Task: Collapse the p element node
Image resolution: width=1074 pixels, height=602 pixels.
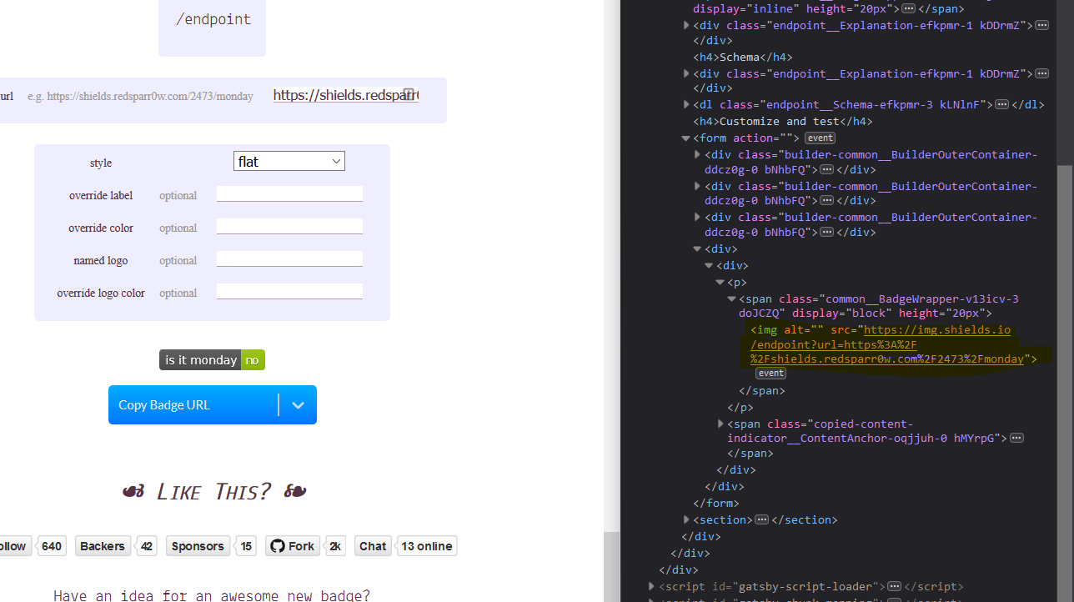Action: point(720,283)
